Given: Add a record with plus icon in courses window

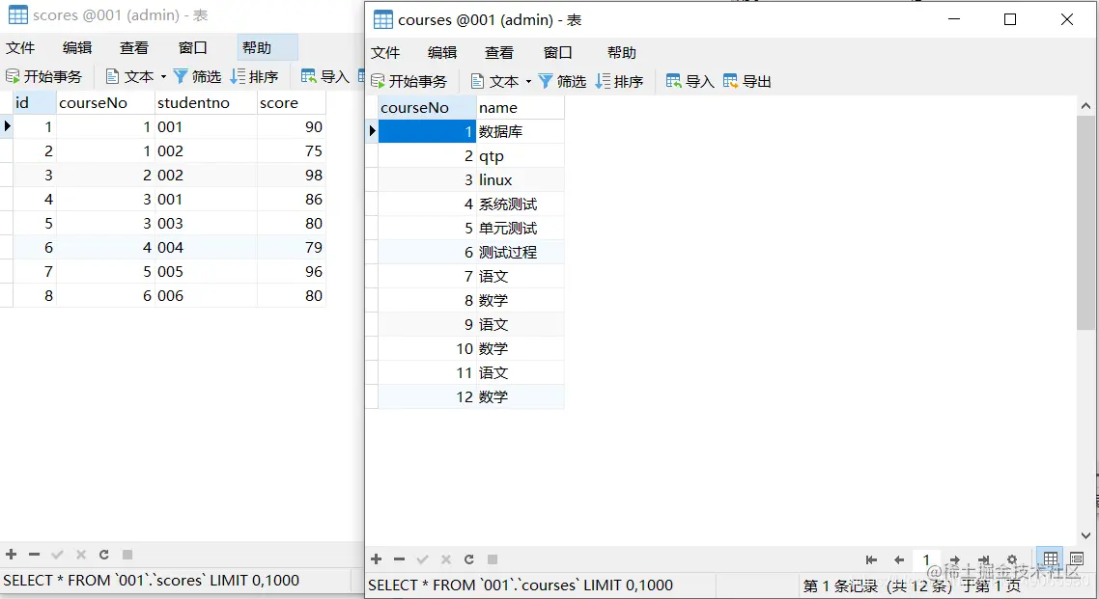Looking at the screenshot, I should pyautogui.click(x=377, y=559).
